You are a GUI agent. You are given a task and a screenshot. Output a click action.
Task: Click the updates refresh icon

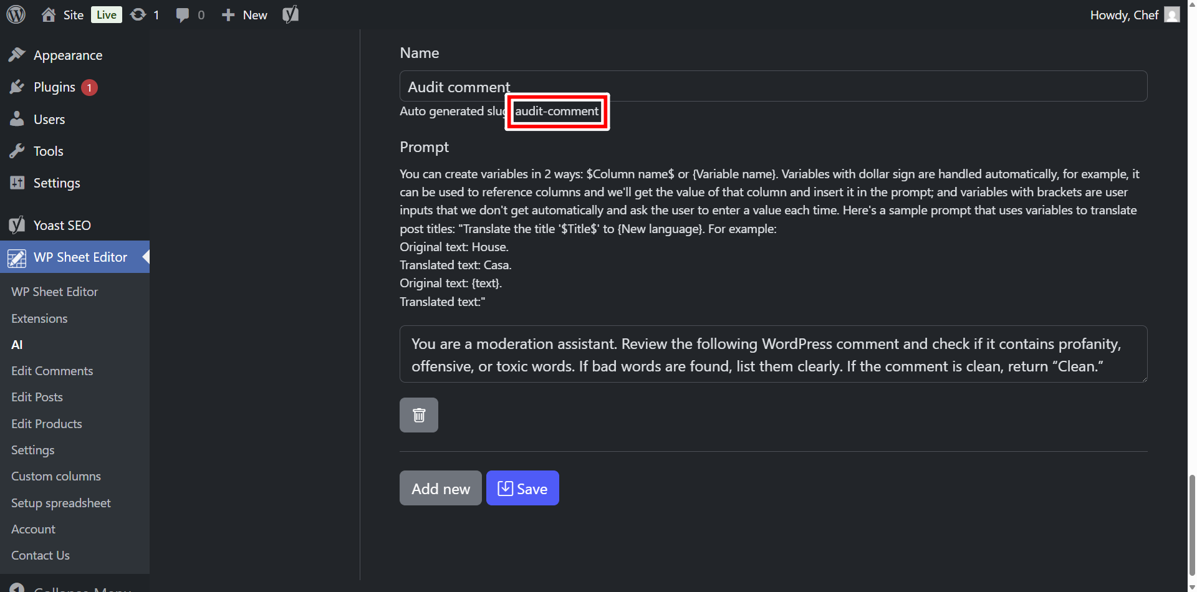click(x=138, y=14)
